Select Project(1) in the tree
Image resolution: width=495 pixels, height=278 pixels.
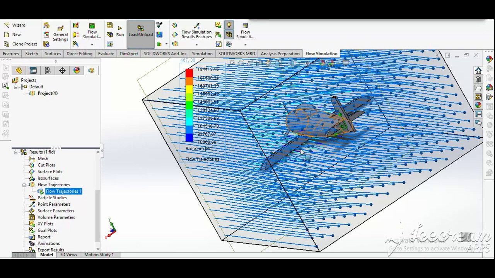(48, 93)
